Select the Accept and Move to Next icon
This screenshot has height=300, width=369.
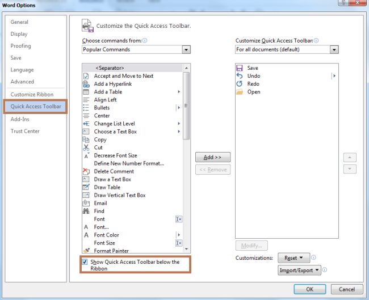tap(86, 76)
